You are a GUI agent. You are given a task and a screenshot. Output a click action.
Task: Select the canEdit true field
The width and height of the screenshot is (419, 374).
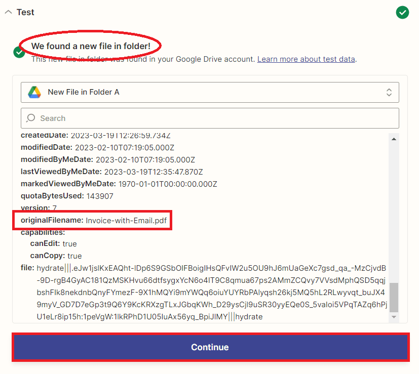coord(53,244)
